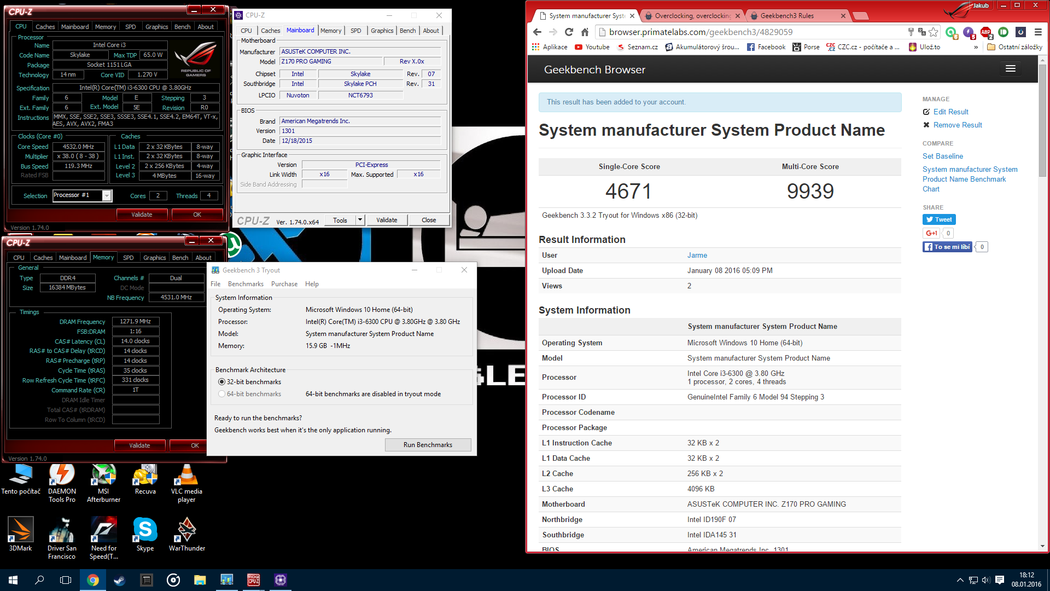Click Remove Result link
Viewport: 1050px width, 591px height.
[958, 125]
